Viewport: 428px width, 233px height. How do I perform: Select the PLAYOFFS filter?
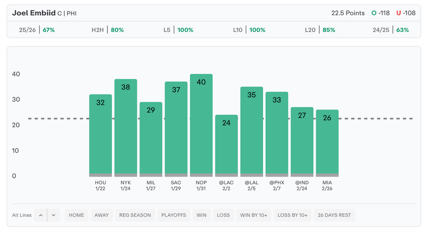click(173, 215)
